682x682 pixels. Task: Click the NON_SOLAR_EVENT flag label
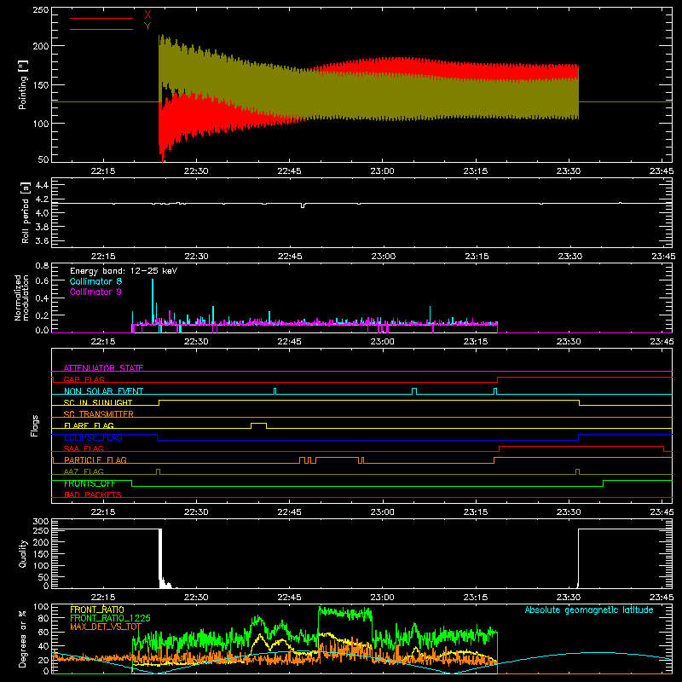pyautogui.click(x=103, y=391)
